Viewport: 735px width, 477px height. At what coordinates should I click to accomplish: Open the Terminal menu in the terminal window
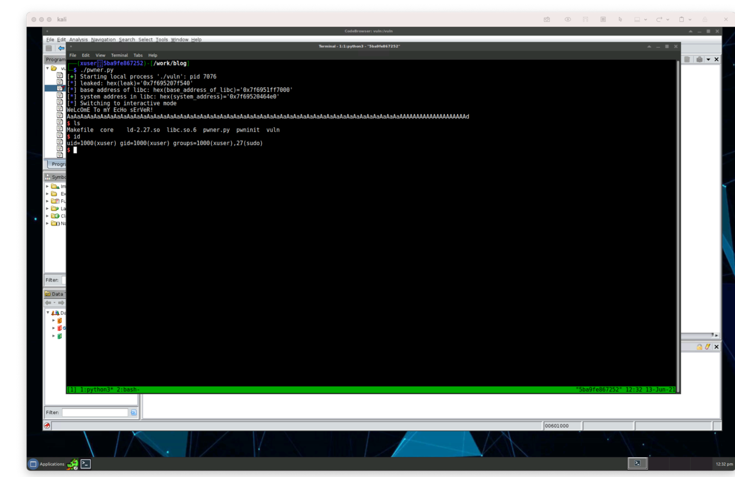(x=119, y=55)
